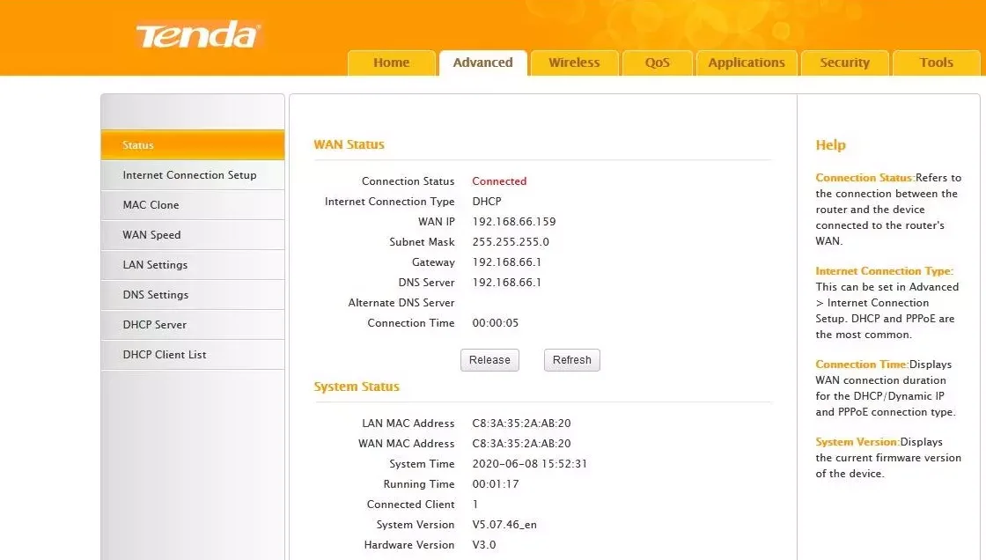Select the Advanced tab

[482, 63]
